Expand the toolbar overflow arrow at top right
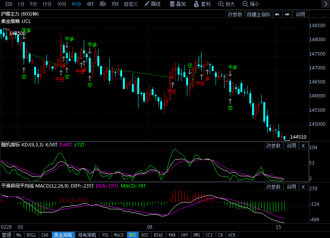This screenshot has height=238, width=330. coord(325,4)
